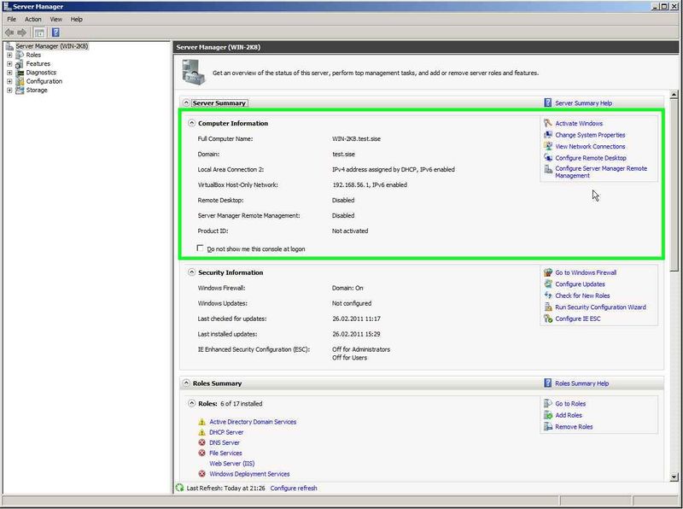Open the Help toolbar icon
The height and width of the screenshot is (509, 683).
click(x=55, y=32)
